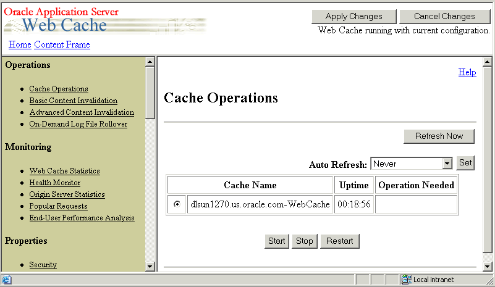Click the dlsun1270.us.oracle.com-WebCache cell
Viewport: 495px width, 287px height.
[260, 204]
